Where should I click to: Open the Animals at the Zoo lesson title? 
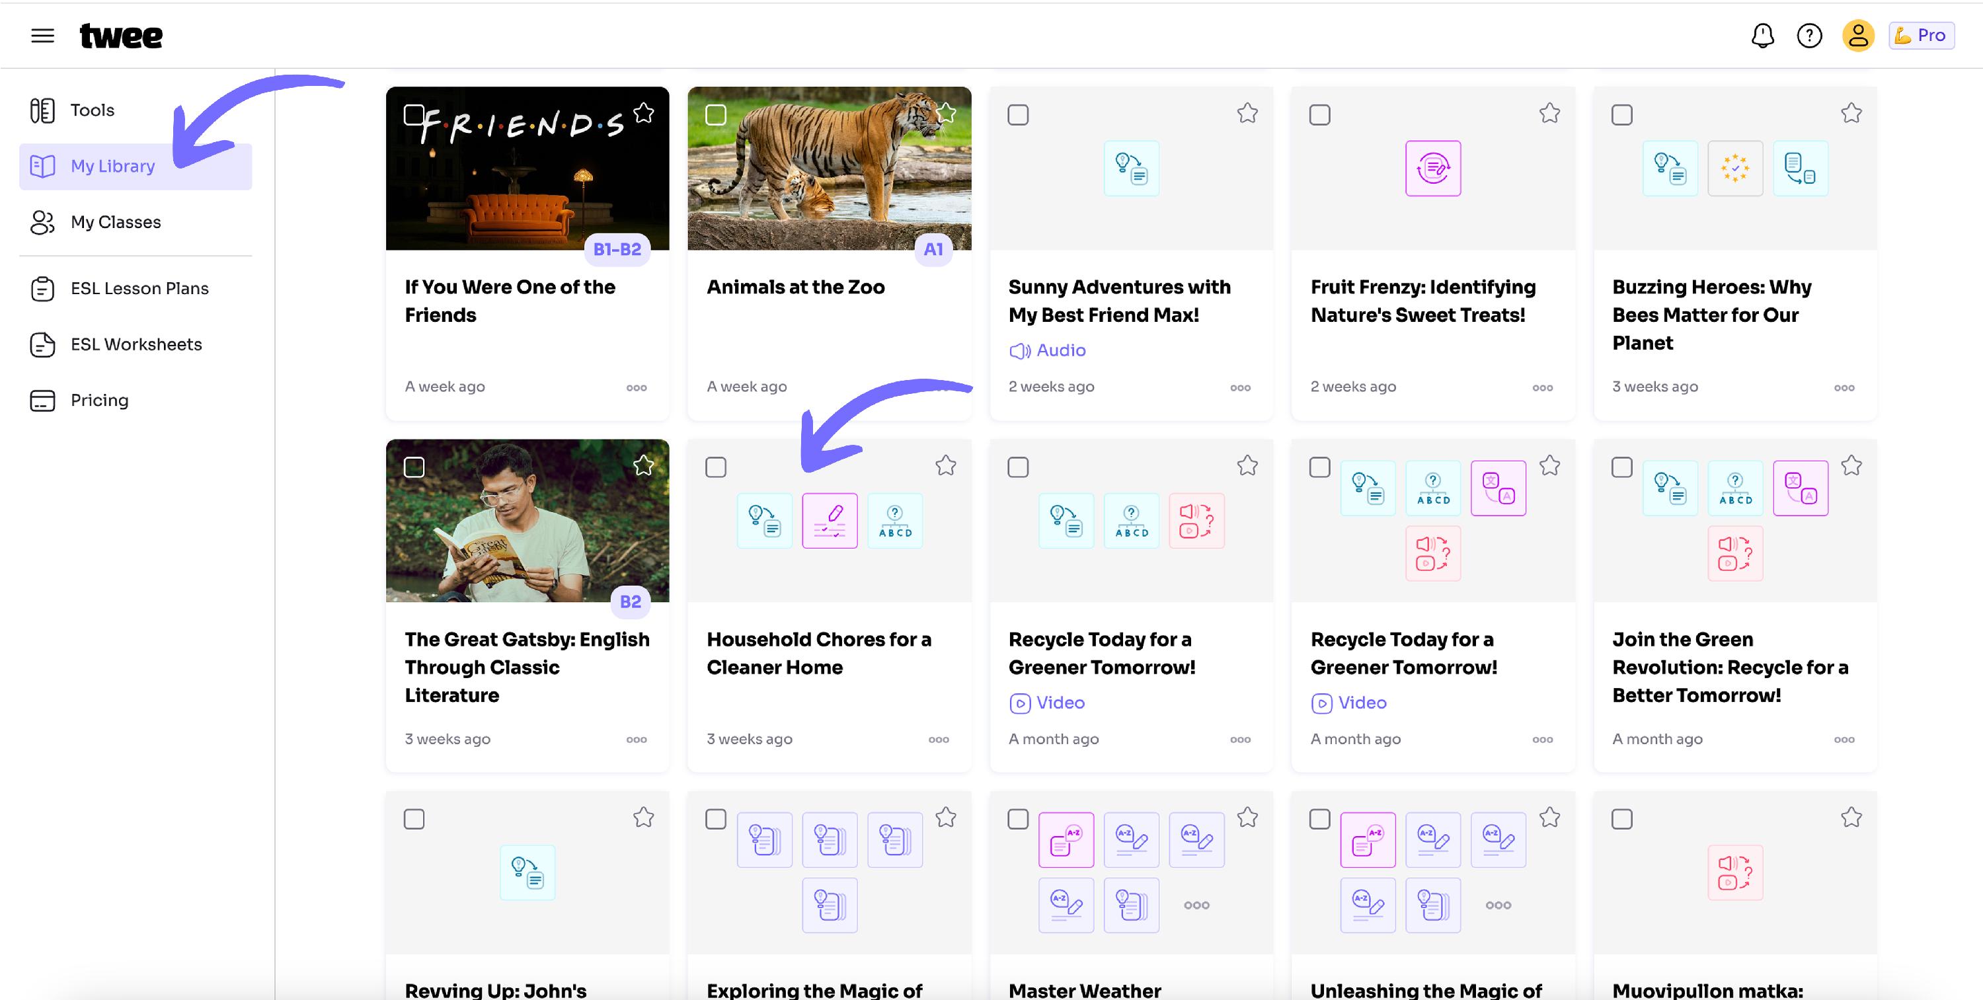[796, 287]
